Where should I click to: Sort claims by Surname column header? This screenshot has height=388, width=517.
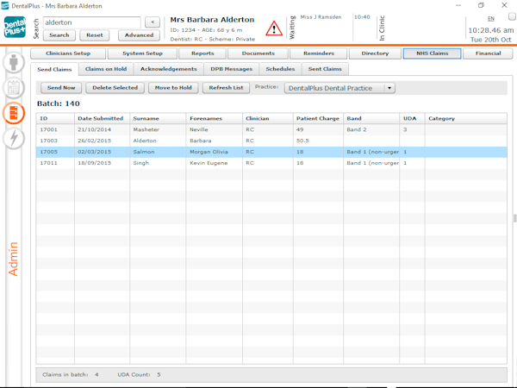(146, 118)
